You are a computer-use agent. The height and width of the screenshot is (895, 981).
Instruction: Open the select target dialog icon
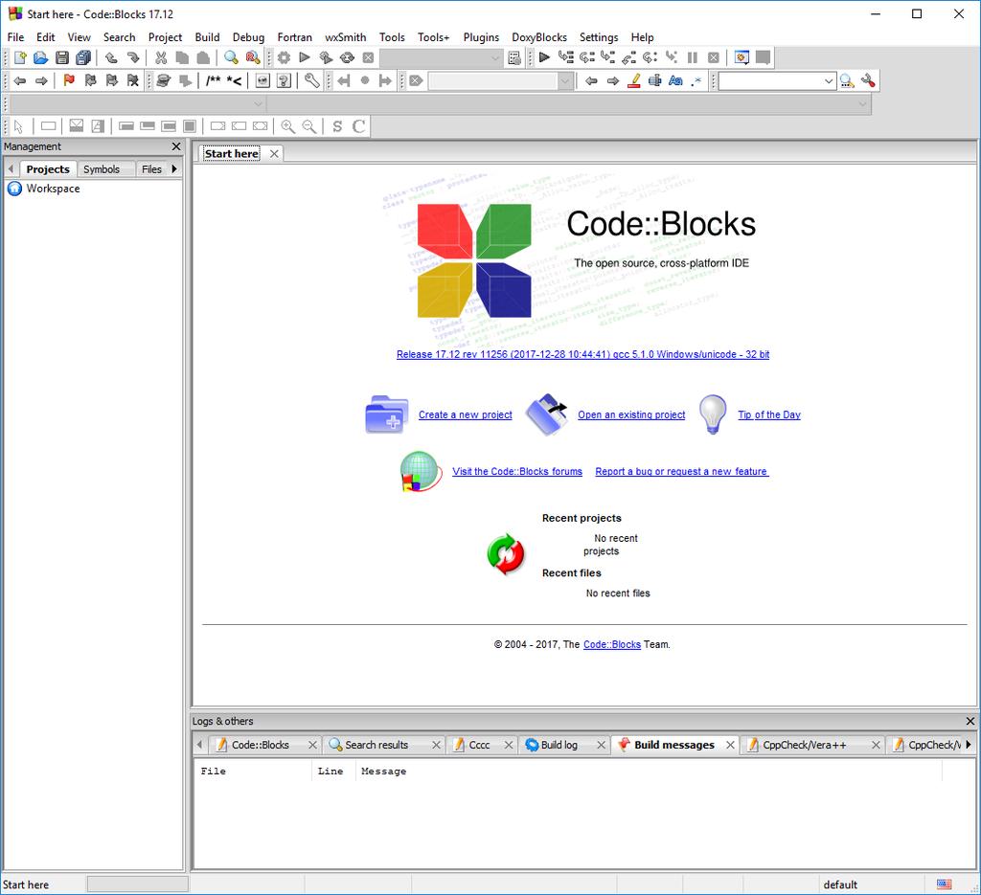tap(513, 57)
